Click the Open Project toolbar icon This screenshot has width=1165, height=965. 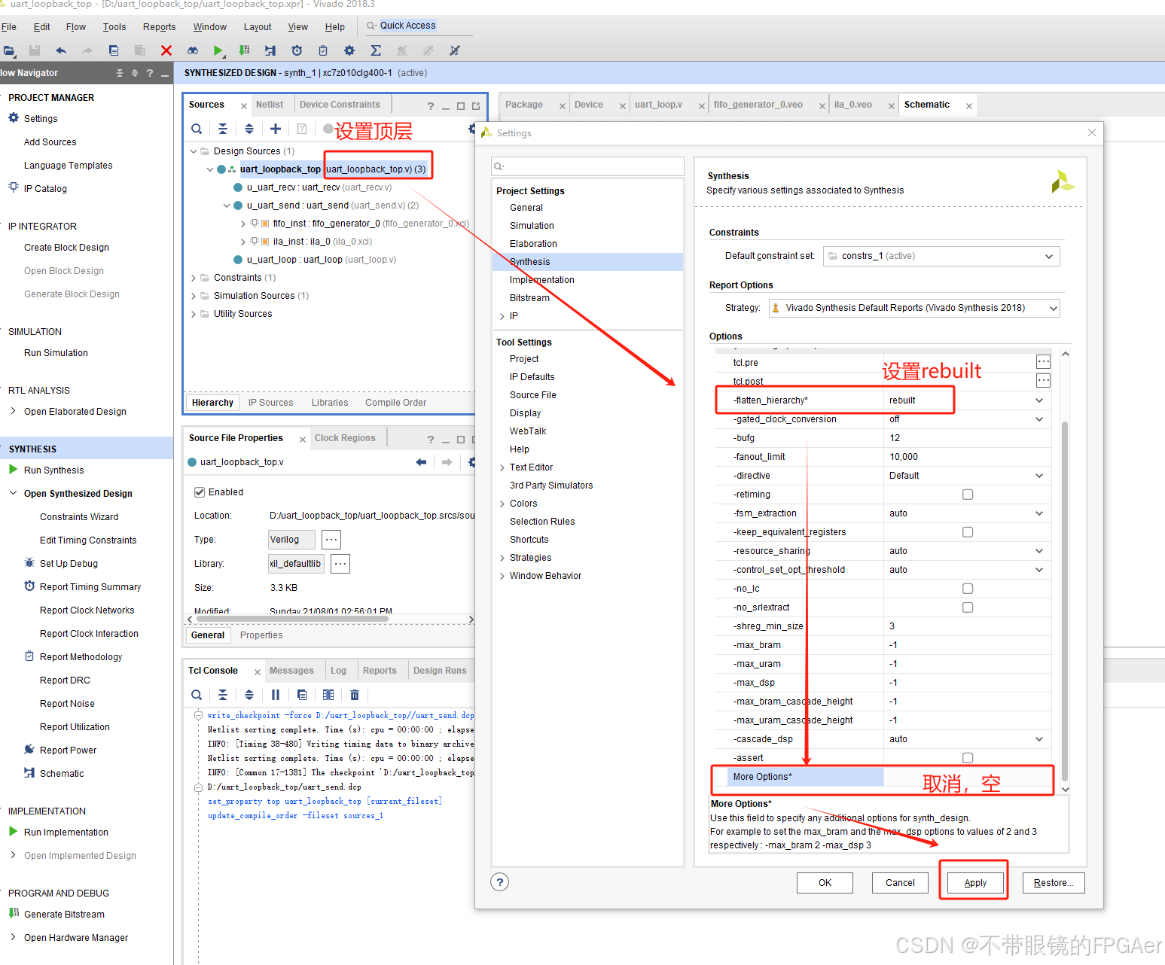[9, 50]
